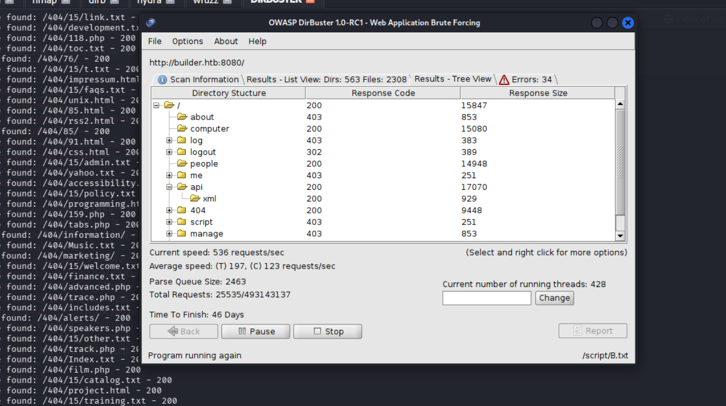Click the closed folder icon for 'manage'

[181, 233]
